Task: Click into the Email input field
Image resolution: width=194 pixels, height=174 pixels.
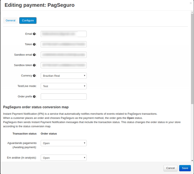Action: tap(64, 34)
